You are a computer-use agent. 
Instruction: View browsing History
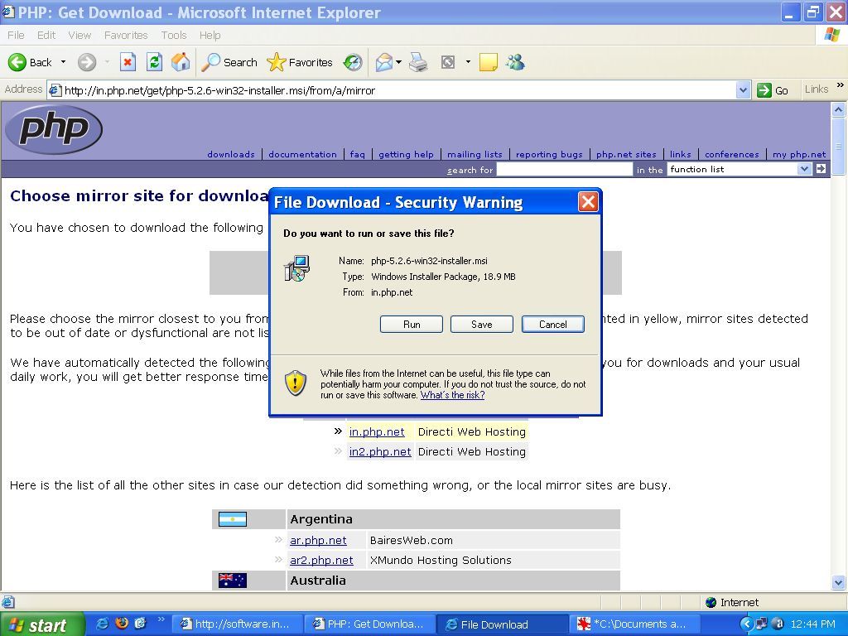coord(352,62)
